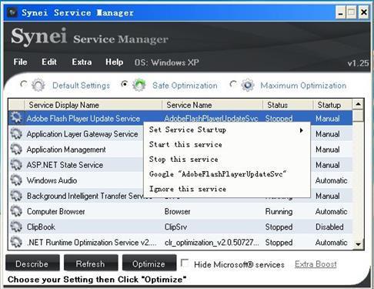
Task: Click gear icon beside Adobe Flash Player Update Service
Action: coord(16,118)
